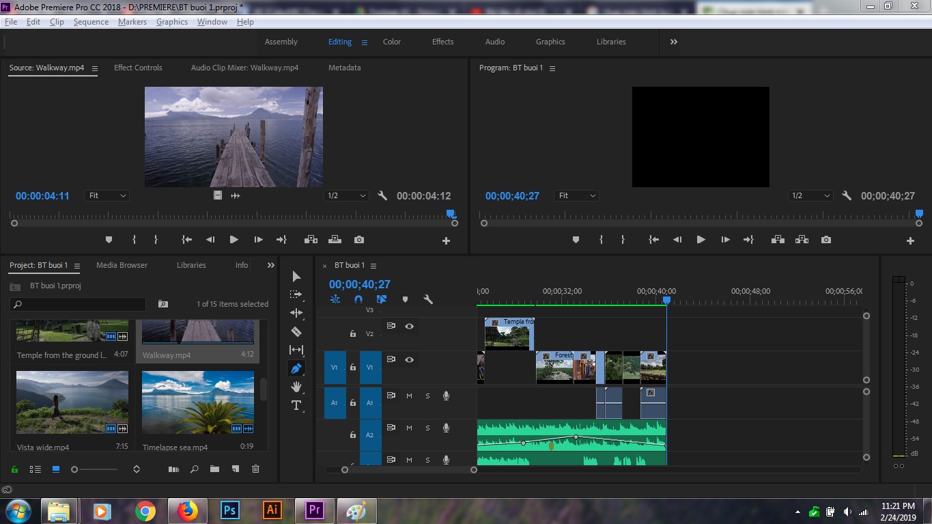Switch Project panel to list view
Screen dimensions: 932x524
click(x=35, y=469)
